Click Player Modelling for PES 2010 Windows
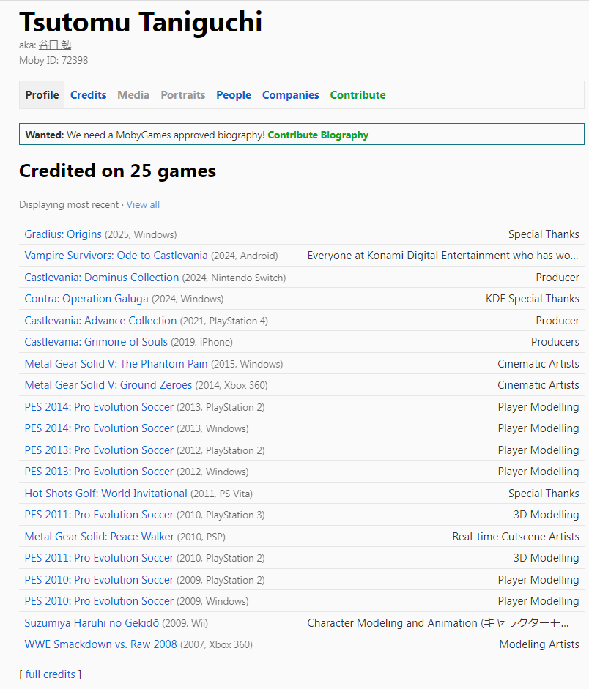589x689 pixels. 538,601
